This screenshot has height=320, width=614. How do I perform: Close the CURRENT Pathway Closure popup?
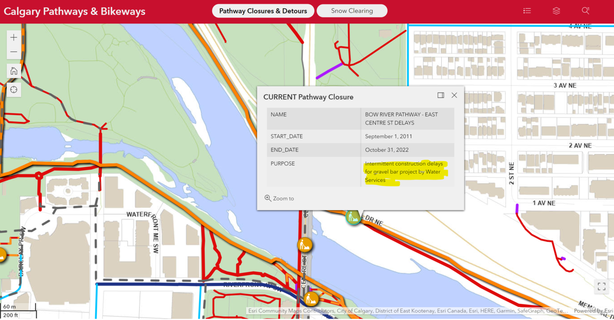pyautogui.click(x=454, y=95)
